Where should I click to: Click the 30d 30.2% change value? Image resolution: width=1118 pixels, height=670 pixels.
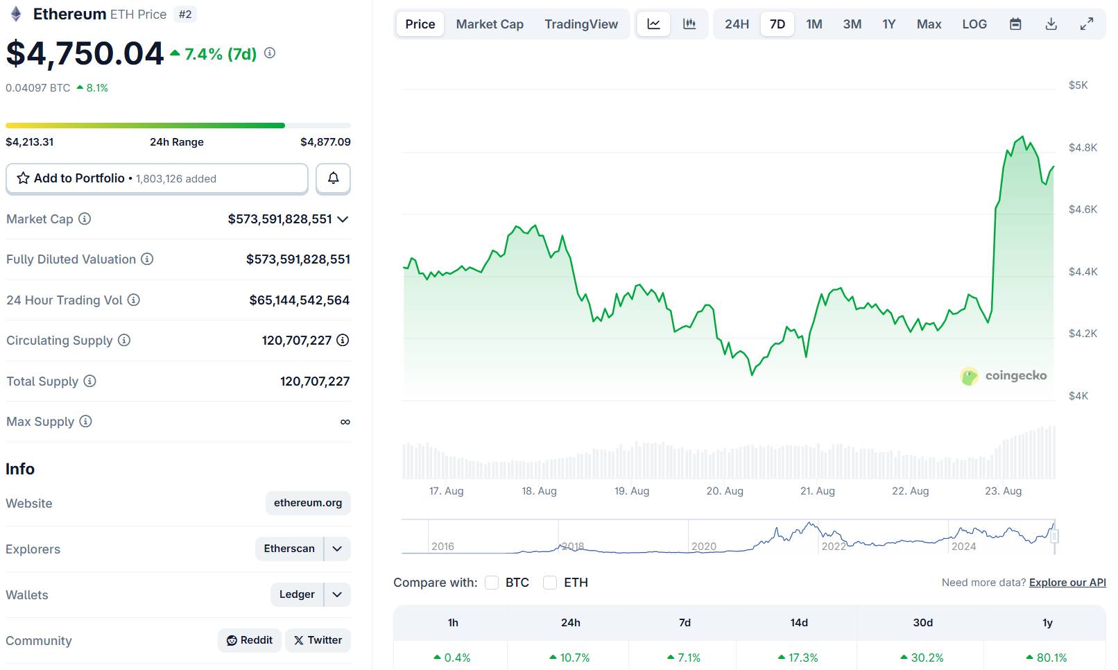pos(922,658)
